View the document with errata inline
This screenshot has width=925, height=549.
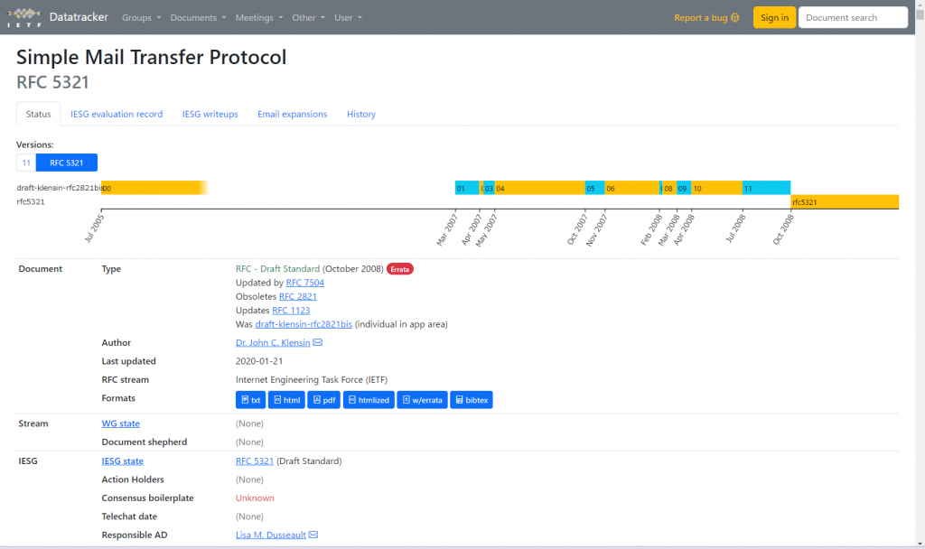422,399
